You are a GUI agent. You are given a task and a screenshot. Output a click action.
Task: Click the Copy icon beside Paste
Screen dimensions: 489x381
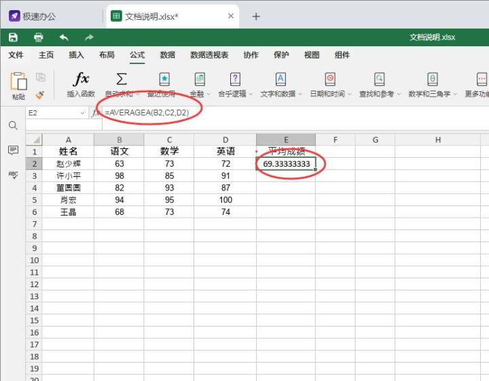pos(41,77)
